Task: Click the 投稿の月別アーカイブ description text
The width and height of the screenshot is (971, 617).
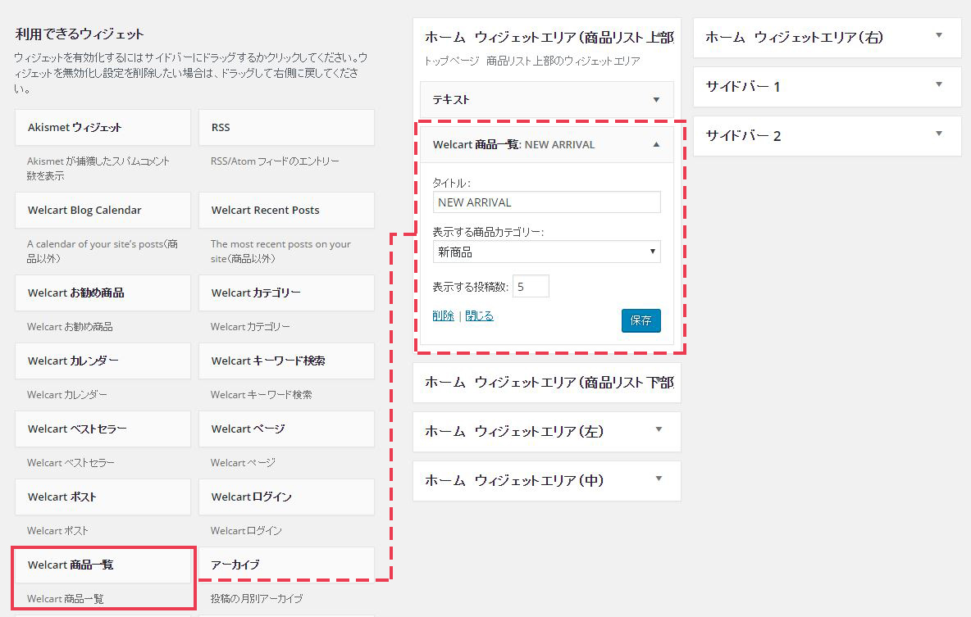Action: [x=257, y=598]
